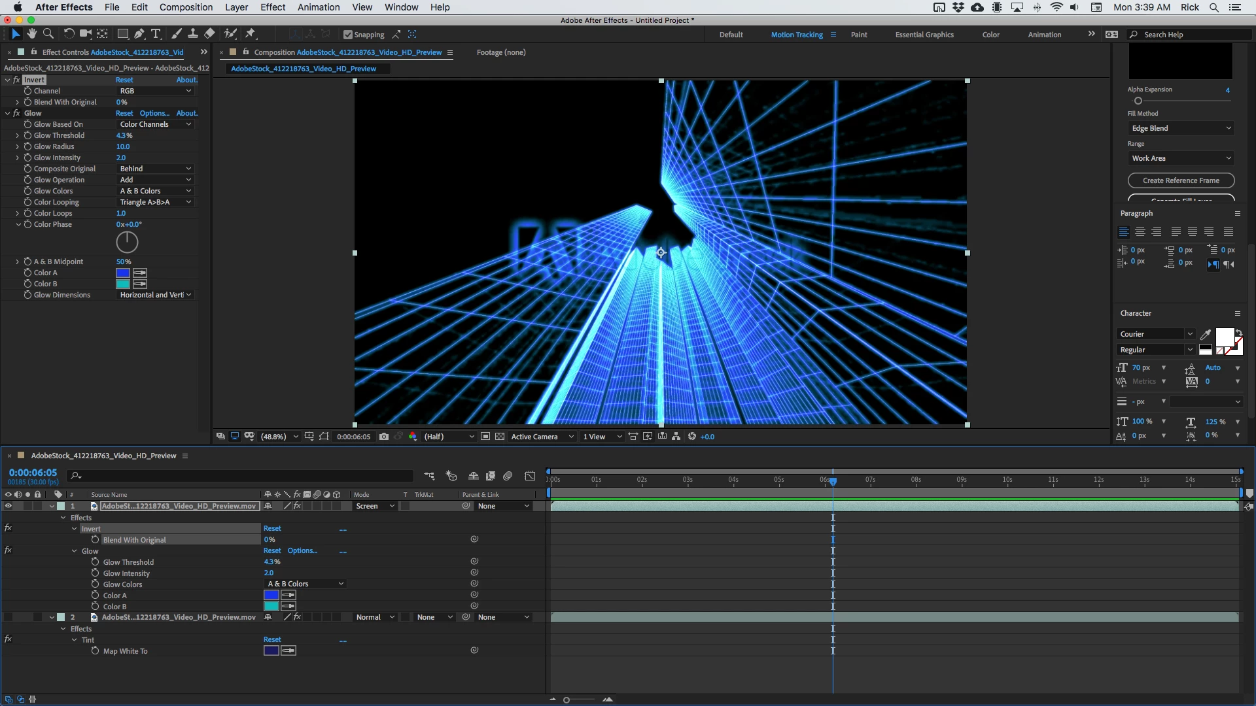Select the Zoom tool in toolbar
The height and width of the screenshot is (706, 1256).
[48, 34]
